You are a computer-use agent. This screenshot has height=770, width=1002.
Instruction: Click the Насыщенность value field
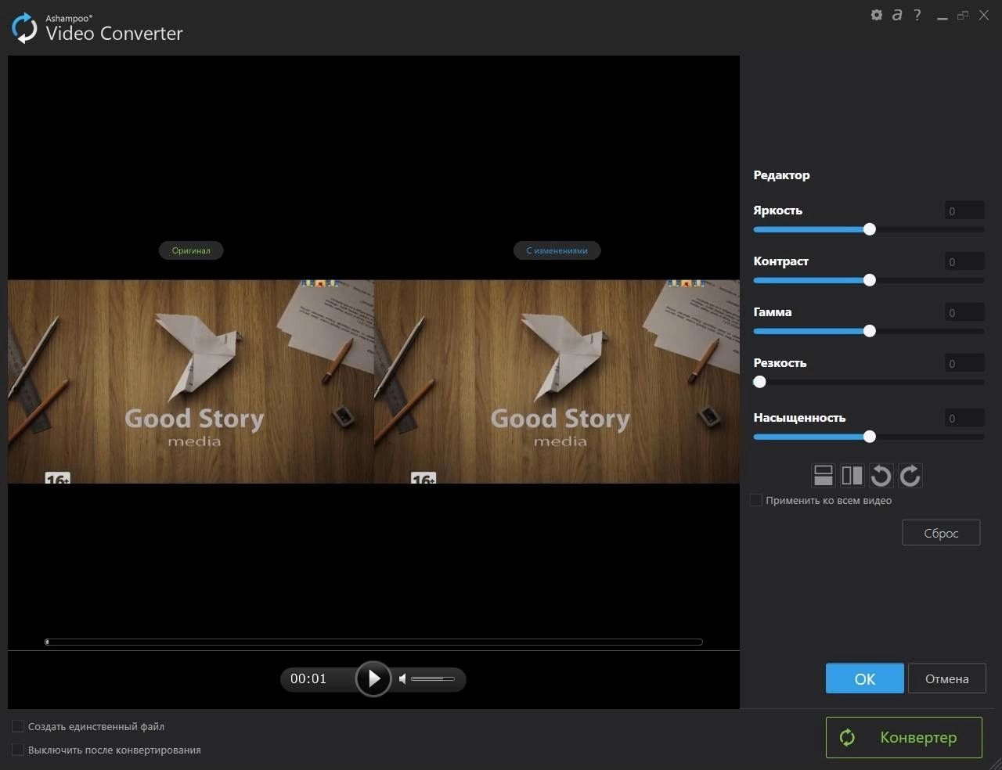tap(964, 418)
